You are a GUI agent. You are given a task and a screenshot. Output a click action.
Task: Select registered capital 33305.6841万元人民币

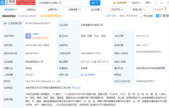pyautogui.click(x=37, y=45)
